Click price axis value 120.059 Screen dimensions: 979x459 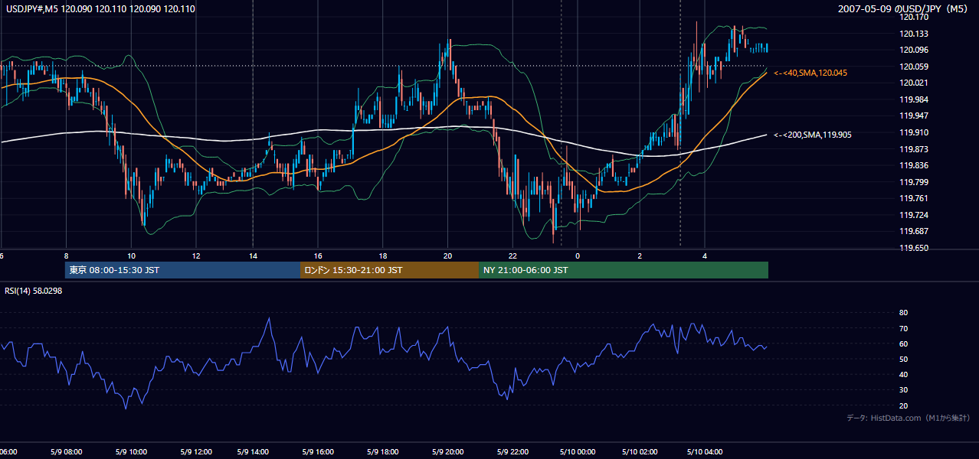coord(914,67)
